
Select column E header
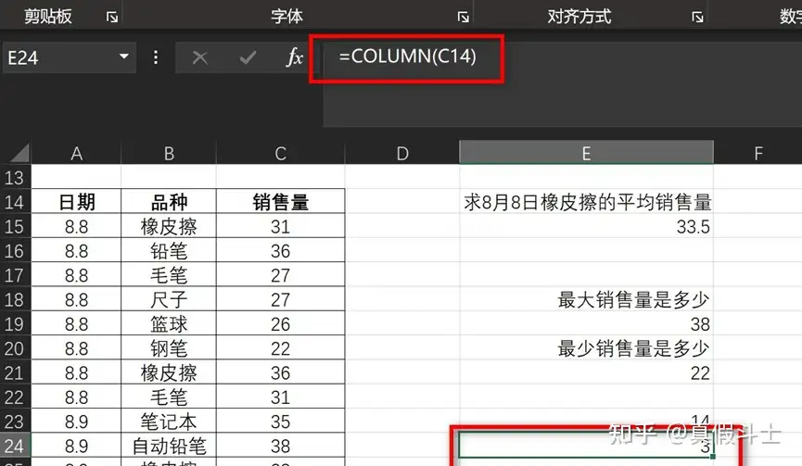point(586,153)
